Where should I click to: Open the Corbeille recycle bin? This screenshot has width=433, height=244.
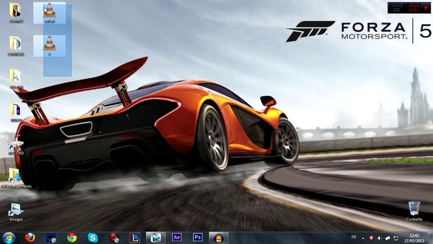(414, 211)
